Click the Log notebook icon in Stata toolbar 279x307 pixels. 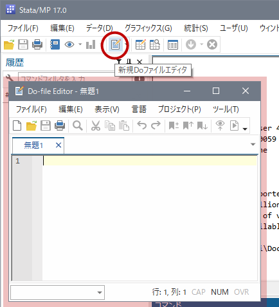[x=55, y=44]
